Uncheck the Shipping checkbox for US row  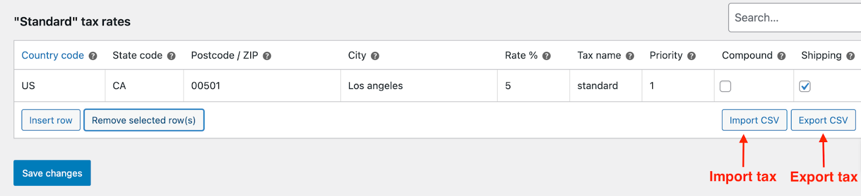click(805, 86)
